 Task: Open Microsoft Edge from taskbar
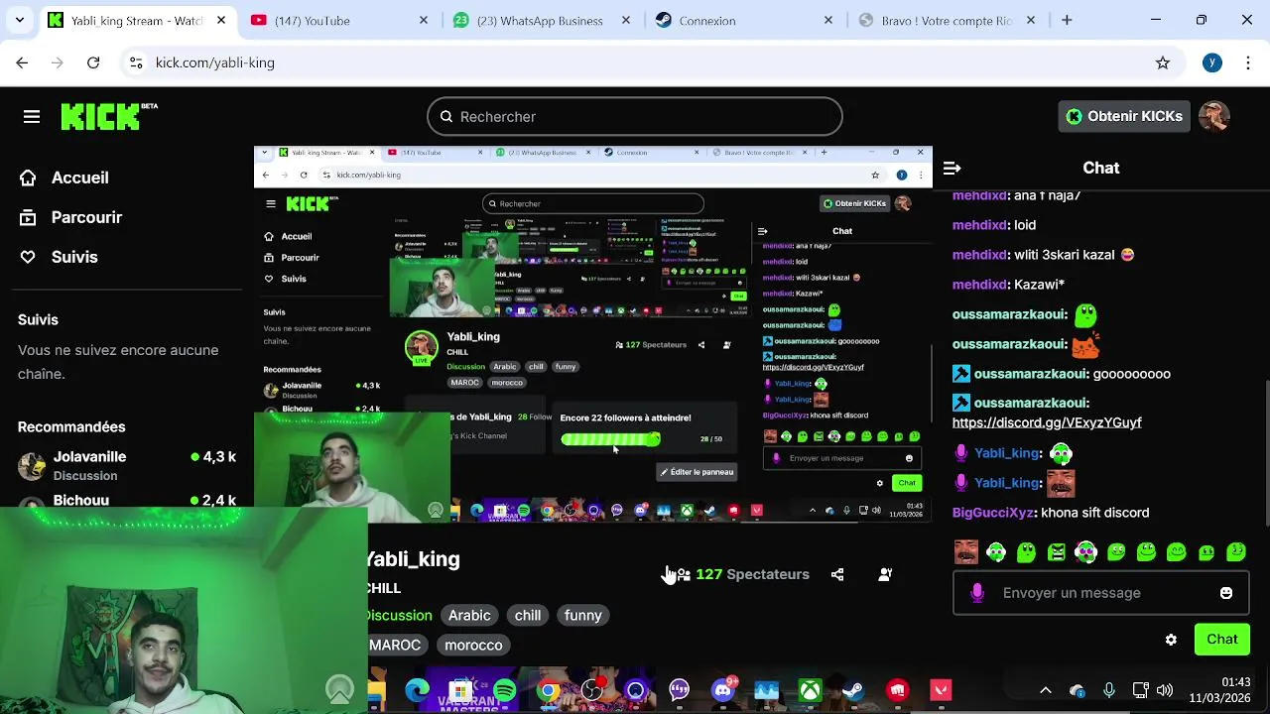click(x=418, y=690)
